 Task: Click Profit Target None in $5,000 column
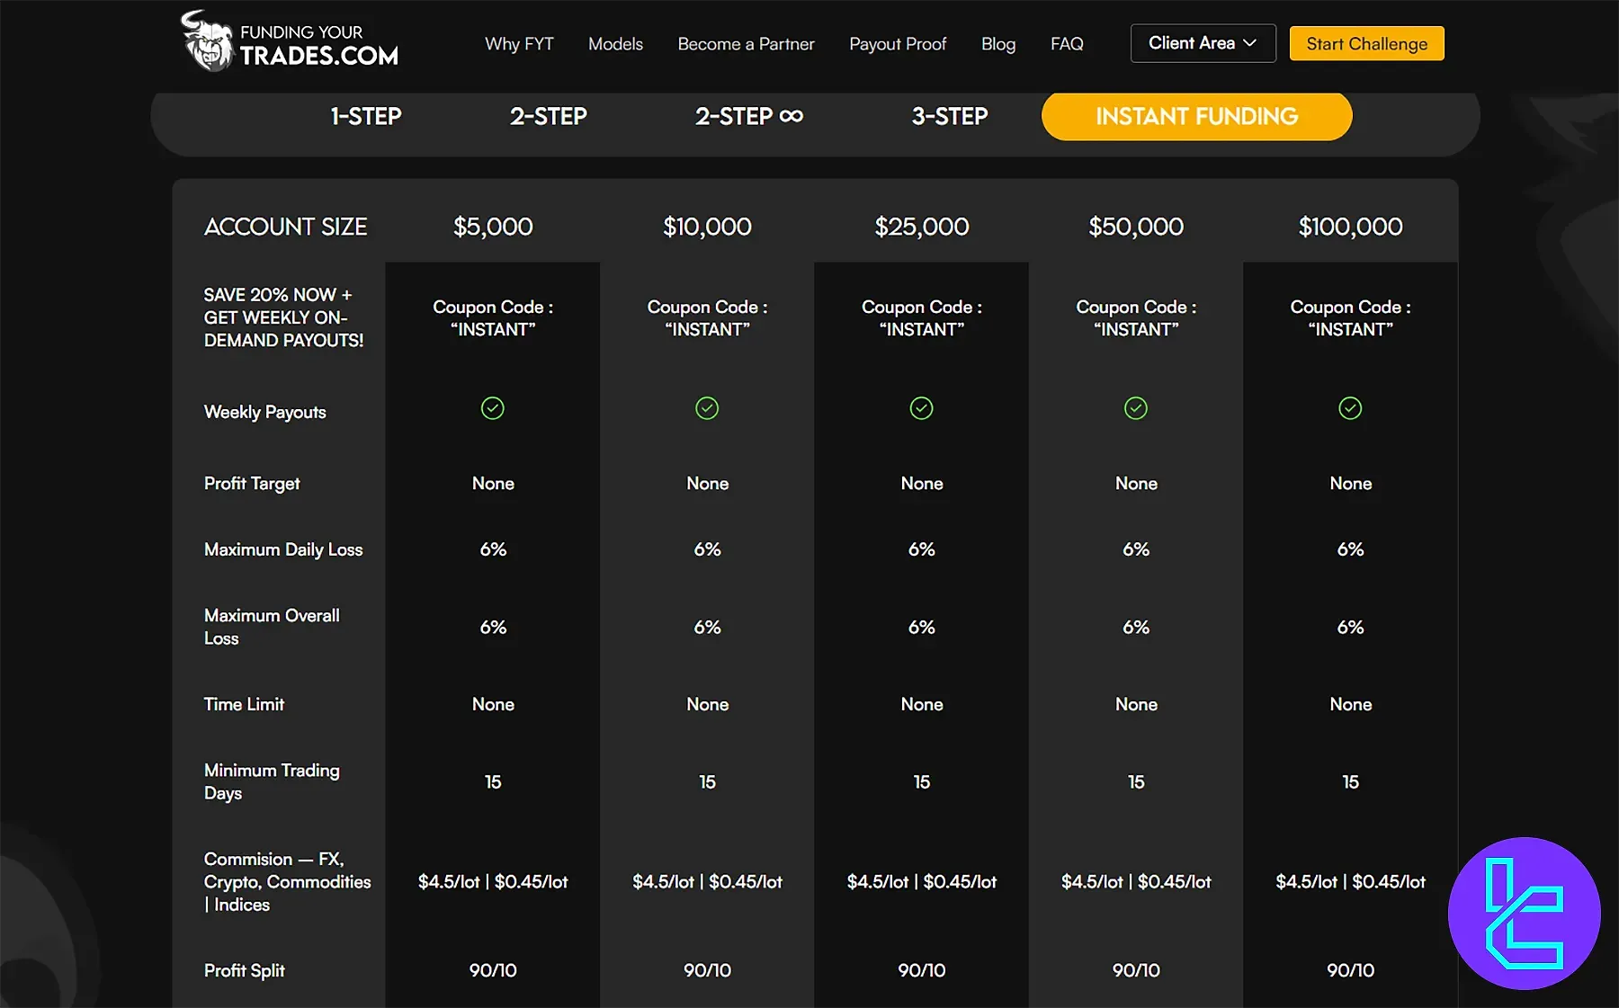tap(493, 484)
